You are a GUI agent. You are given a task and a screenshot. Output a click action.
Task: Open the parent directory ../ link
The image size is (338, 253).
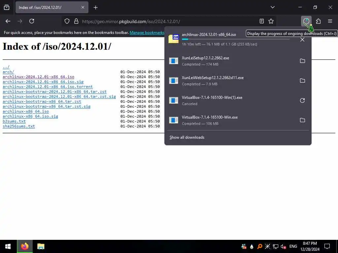coord(6,67)
